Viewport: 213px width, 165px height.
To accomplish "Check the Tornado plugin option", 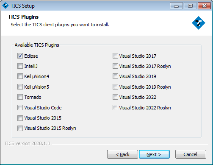I will (x=20, y=97).
